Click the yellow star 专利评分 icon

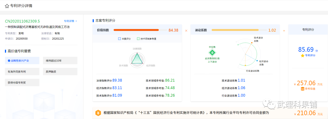302,56
